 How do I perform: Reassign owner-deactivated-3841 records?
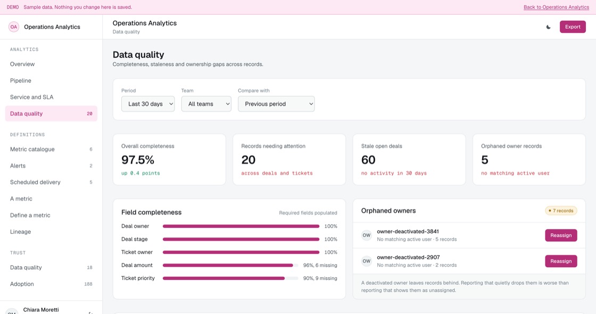[x=561, y=235]
